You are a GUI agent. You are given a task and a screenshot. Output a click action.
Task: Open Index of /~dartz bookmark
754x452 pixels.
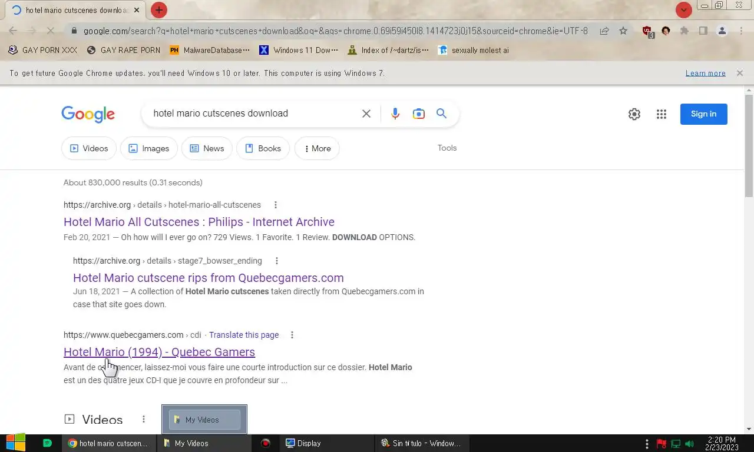(x=388, y=50)
